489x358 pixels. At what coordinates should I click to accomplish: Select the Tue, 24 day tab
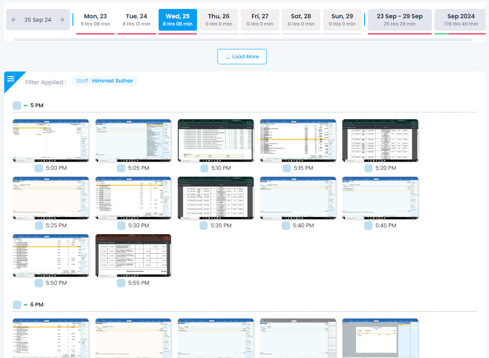pyautogui.click(x=136, y=20)
